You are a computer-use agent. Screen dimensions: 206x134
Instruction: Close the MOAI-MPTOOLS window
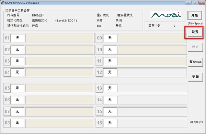(x=202, y=3)
